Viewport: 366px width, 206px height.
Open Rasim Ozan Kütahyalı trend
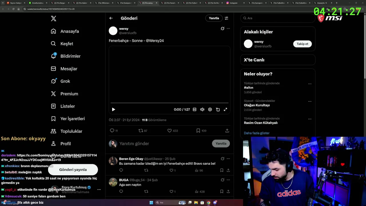pyautogui.click(x=261, y=123)
